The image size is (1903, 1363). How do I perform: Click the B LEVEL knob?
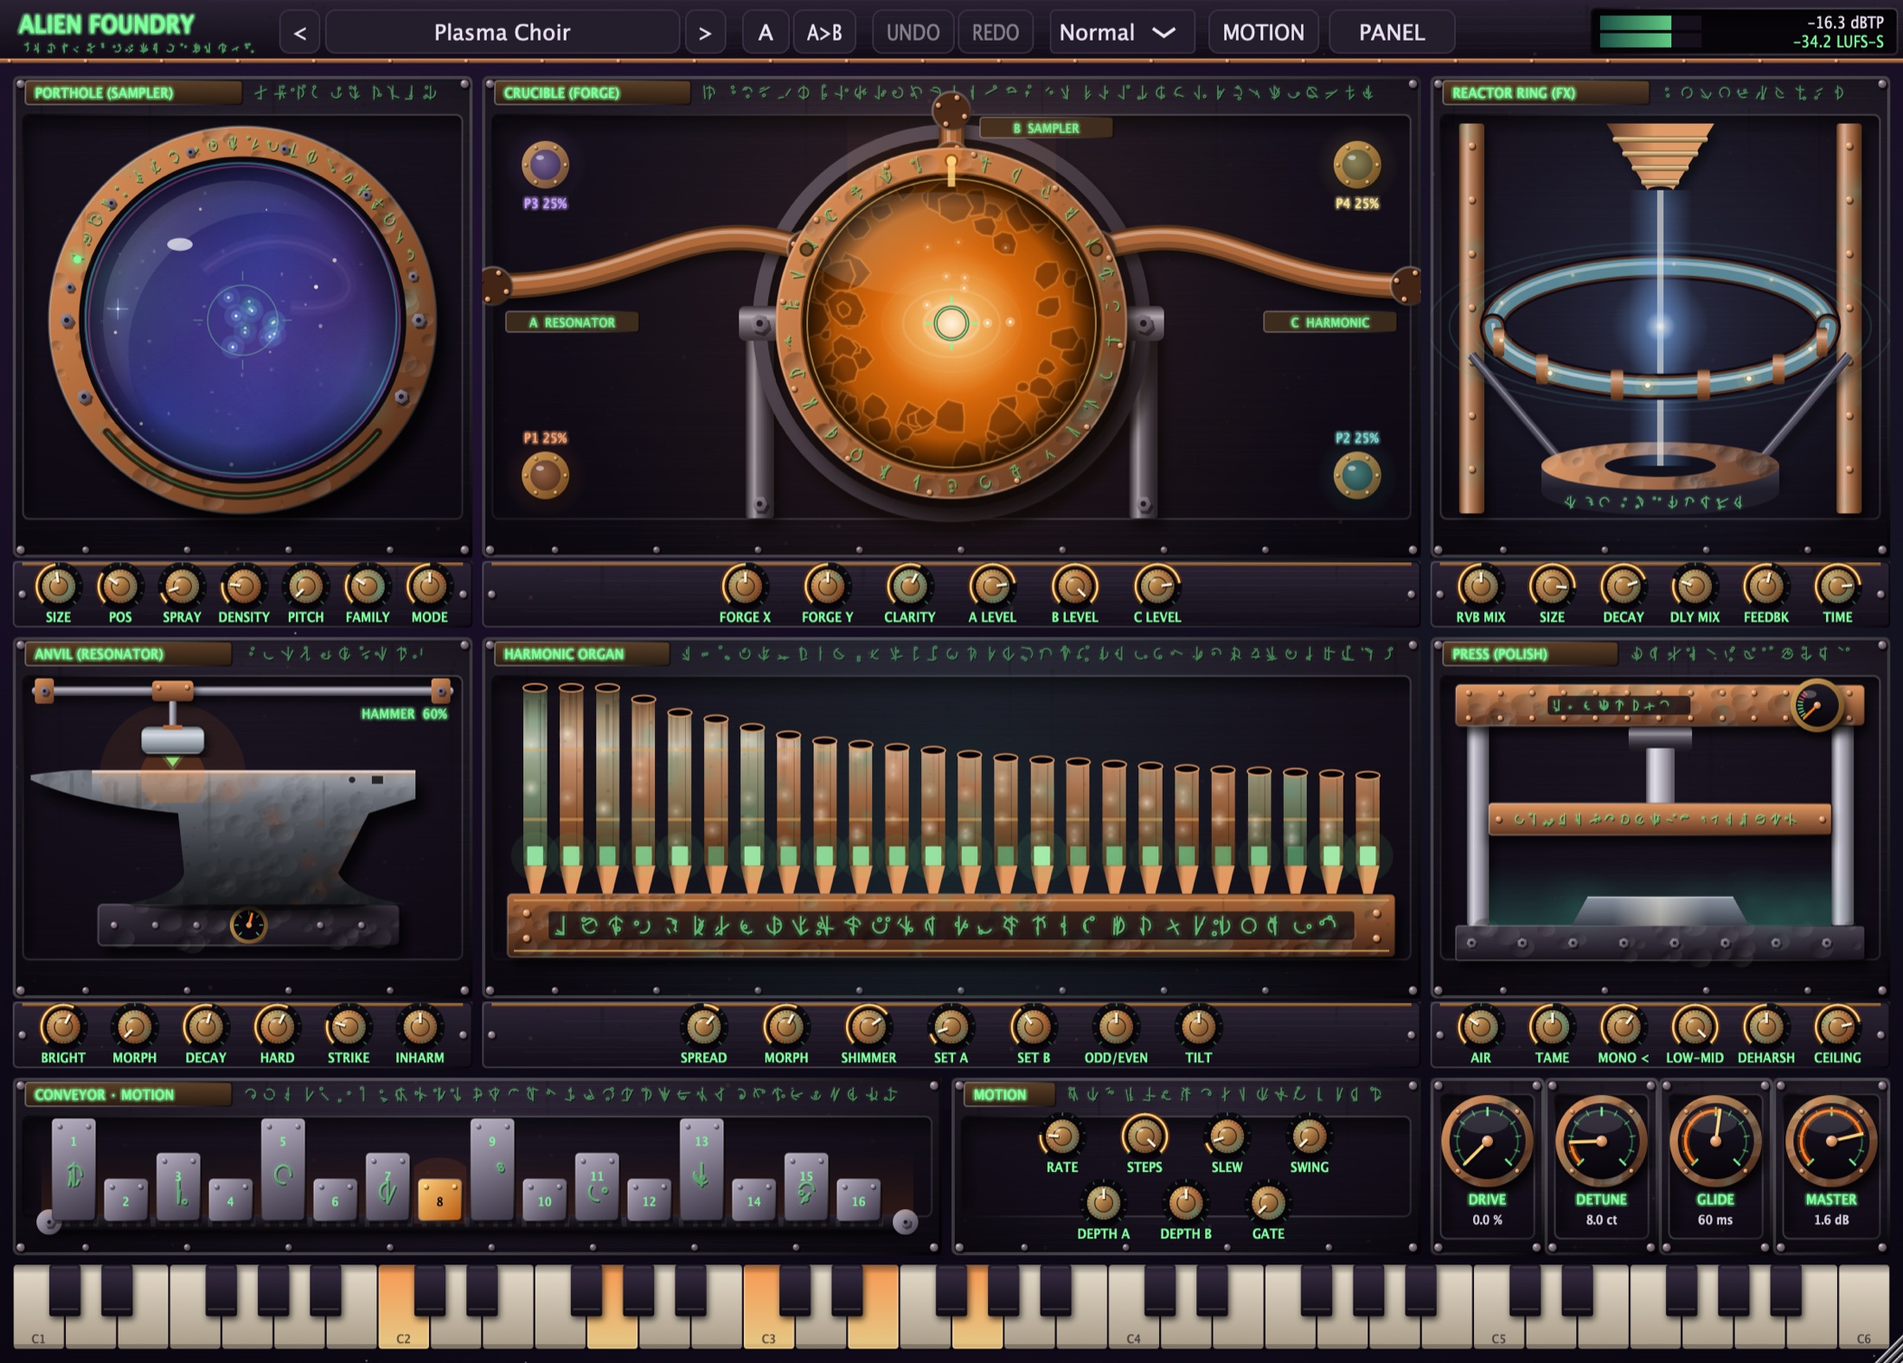[1074, 586]
